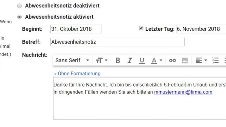Screen dimensions: 226x127
Task: Toggle bold formatting in the toolbar
Action: coord(118,61)
